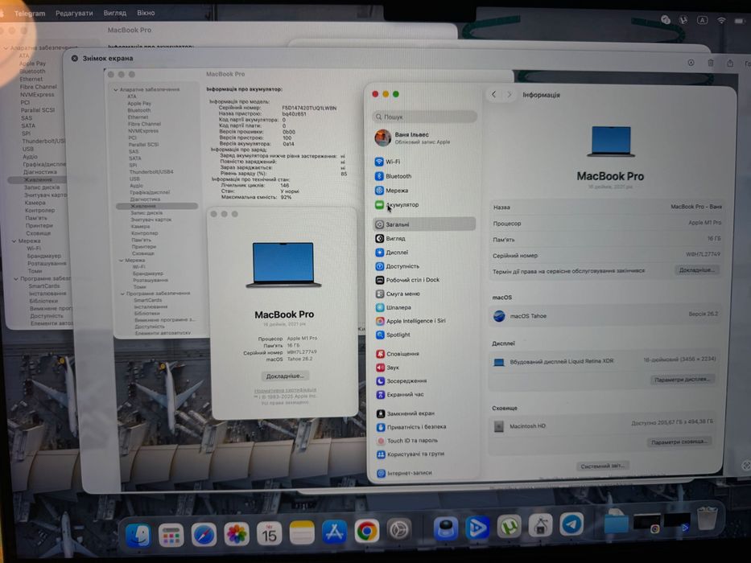
Task: Click the Macintosh HD storage row
Action: pyautogui.click(x=604, y=425)
